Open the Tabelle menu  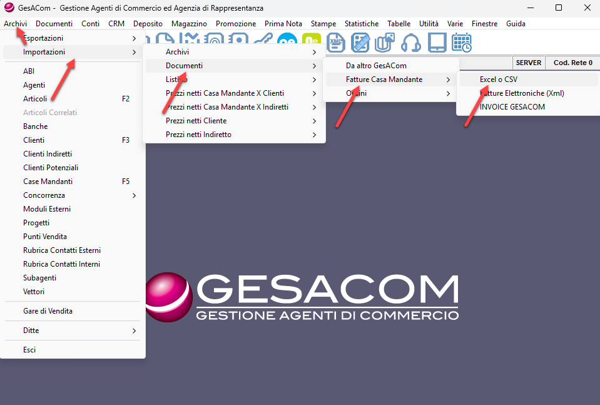399,24
